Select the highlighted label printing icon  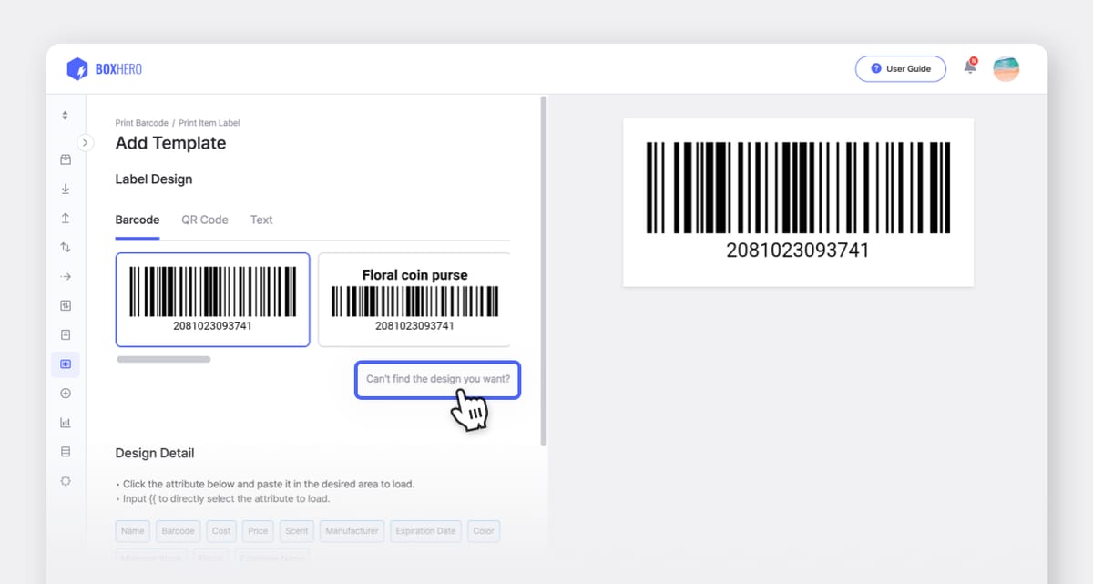(65, 364)
